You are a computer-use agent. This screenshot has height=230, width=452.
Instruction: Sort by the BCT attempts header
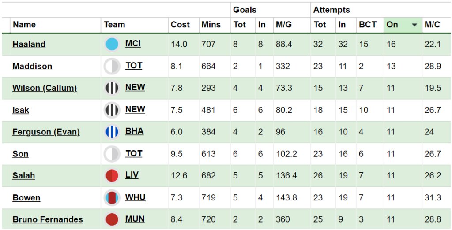[368, 25]
